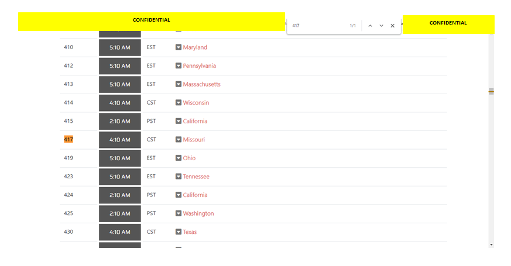
Task: Click the scrollbar down arrow
Action: pyautogui.click(x=491, y=244)
